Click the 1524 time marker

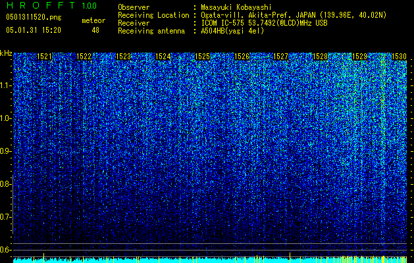click(x=163, y=57)
